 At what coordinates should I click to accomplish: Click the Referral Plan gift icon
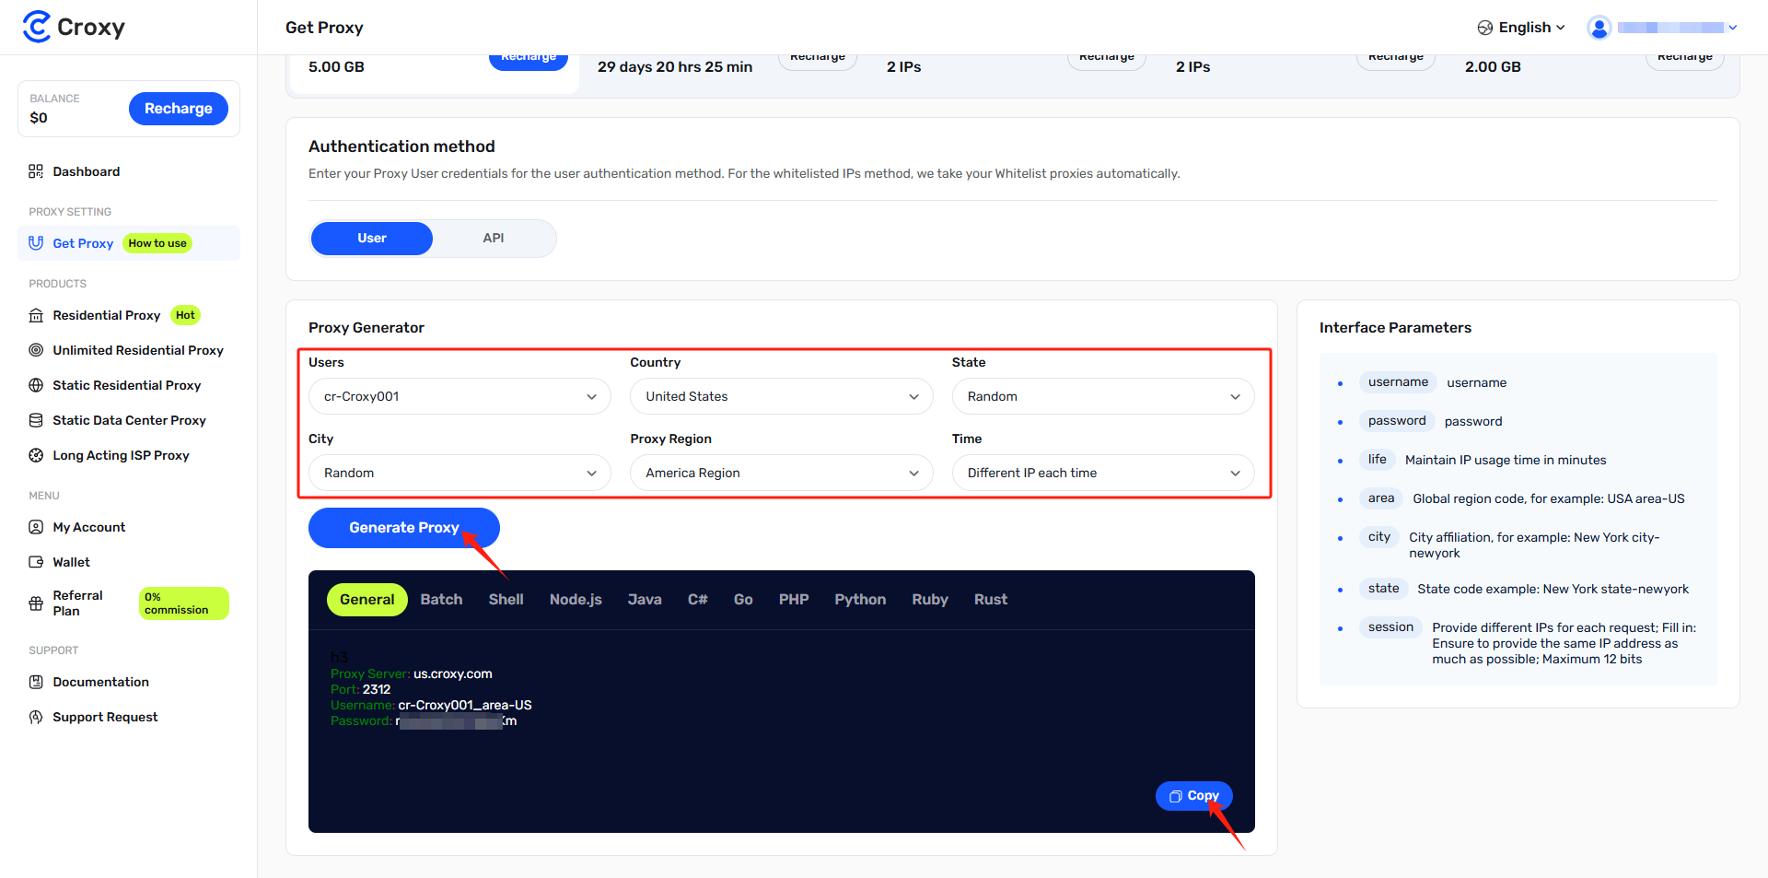(x=36, y=603)
